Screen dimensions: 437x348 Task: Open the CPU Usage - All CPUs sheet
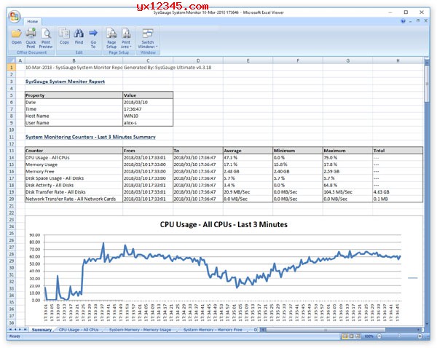pyautogui.click(x=79, y=330)
